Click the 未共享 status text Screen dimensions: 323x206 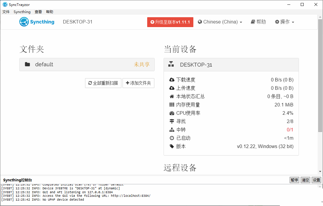pyautogui.click(x=142, y=65)
